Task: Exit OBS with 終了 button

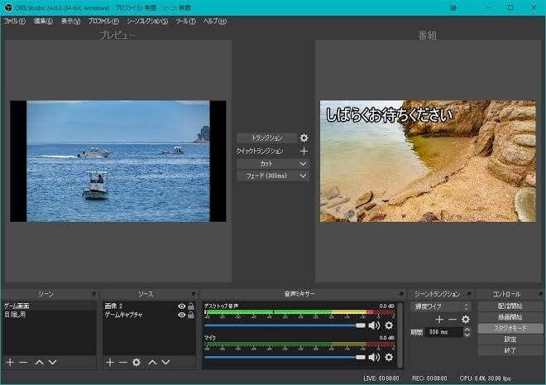Action: [510, 350]
